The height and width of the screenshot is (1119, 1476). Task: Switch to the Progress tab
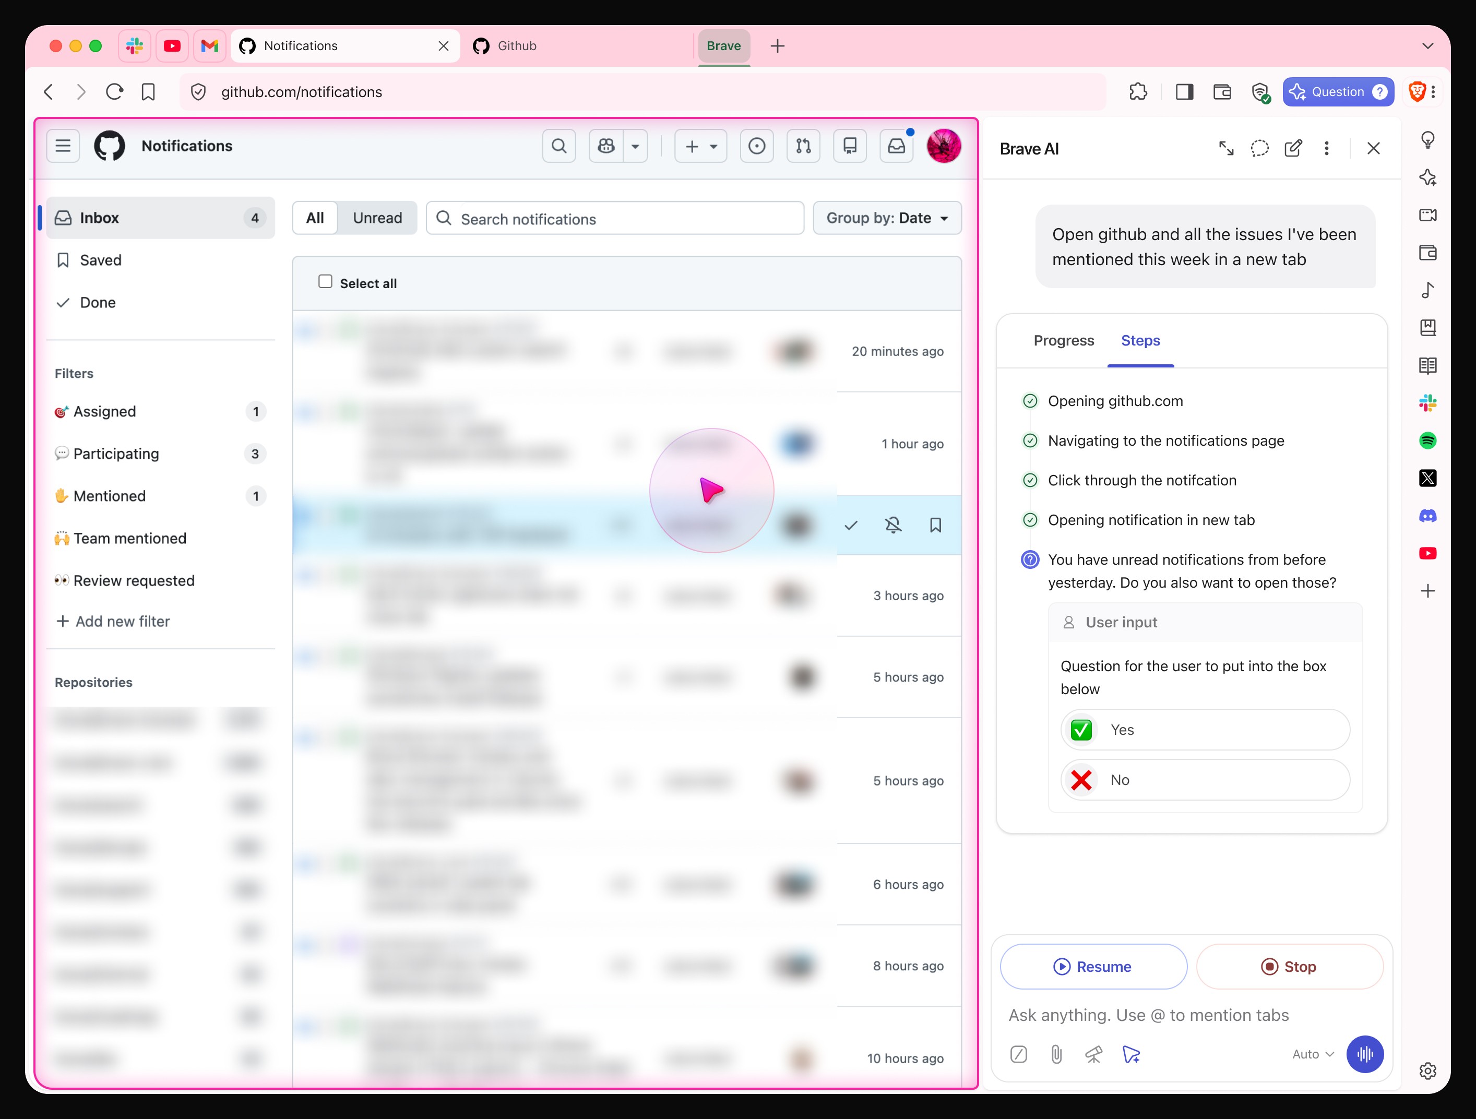(x=1063, y=340)
